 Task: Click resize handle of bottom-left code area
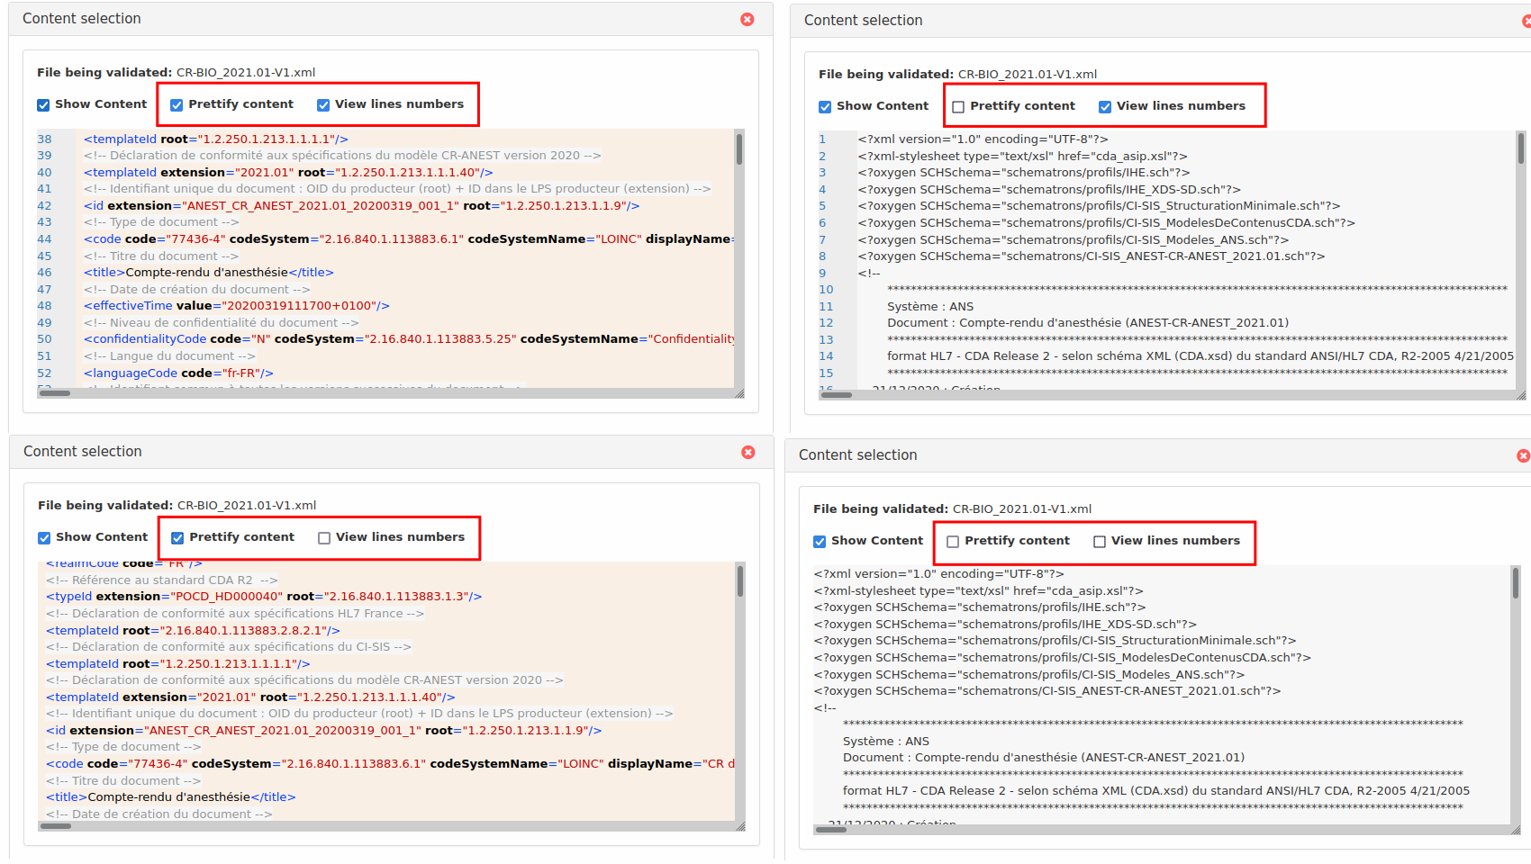click(x=739, y=826)
